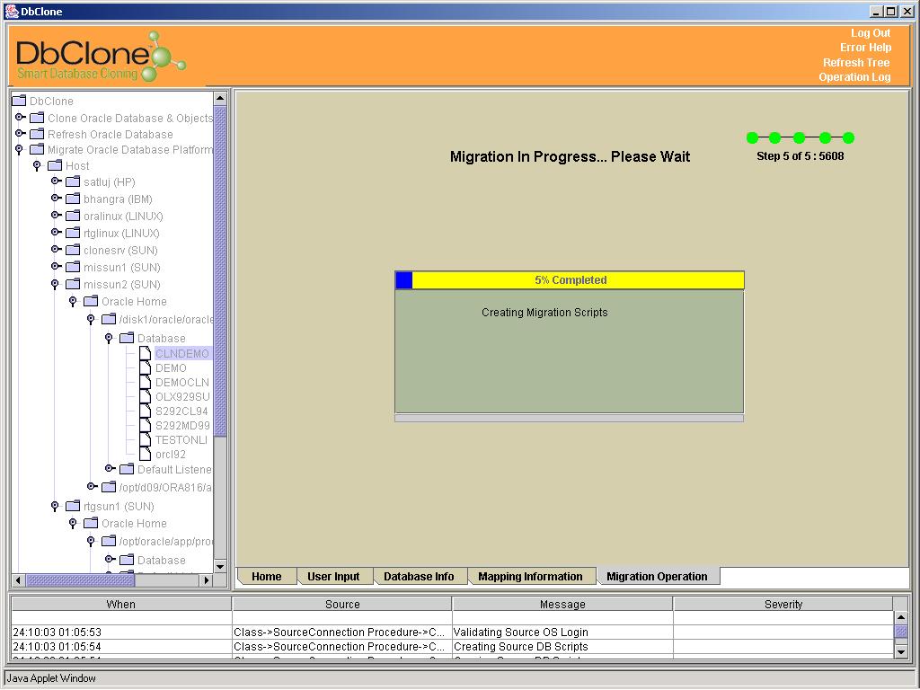The width and height of the screenshot is (920, 690).
Task: Expand the Default Listener node
Action: coord(111,469)
